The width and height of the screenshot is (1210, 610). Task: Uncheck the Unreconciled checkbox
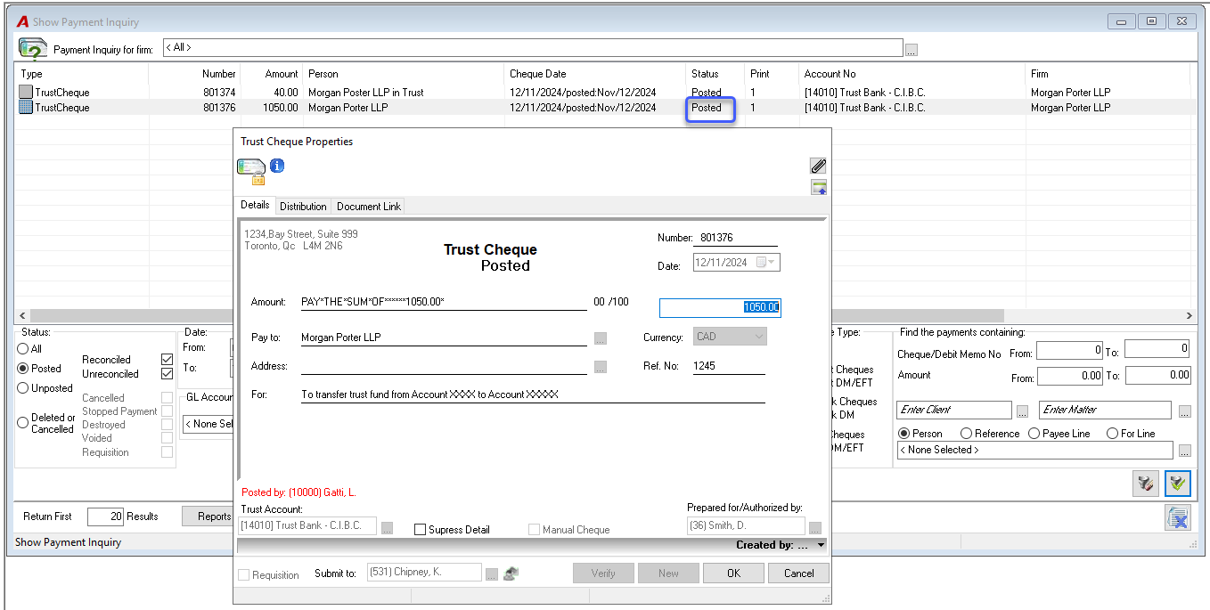click(167, 374)
